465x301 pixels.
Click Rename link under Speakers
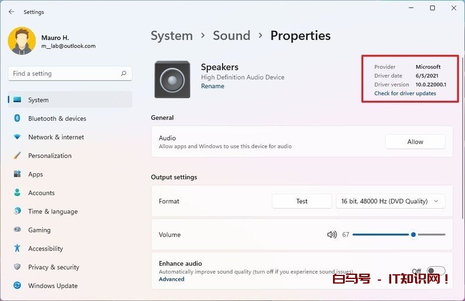point(212,86)
